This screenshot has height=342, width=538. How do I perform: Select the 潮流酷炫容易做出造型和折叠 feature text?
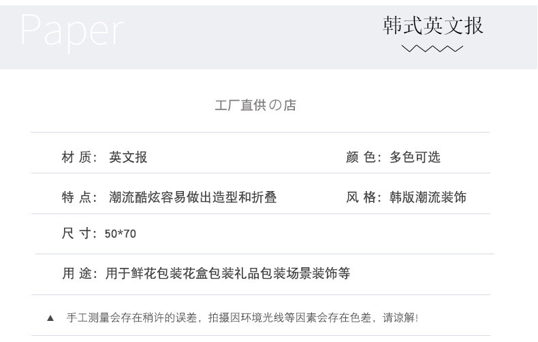click(193, 197)
